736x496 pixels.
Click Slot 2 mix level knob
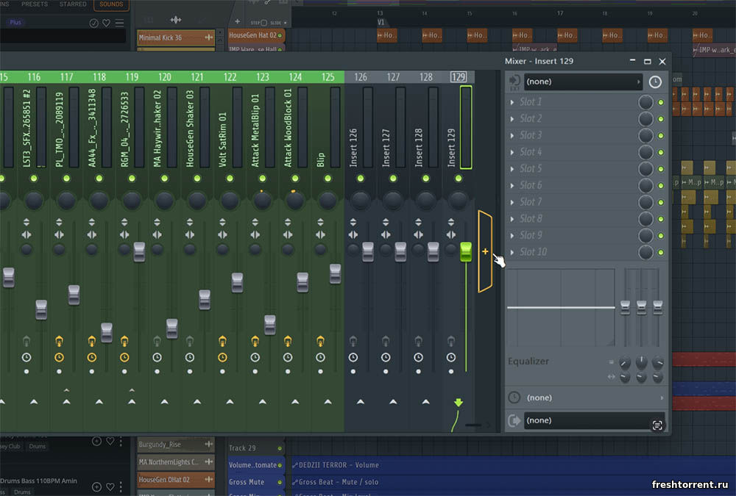point(645,118)
